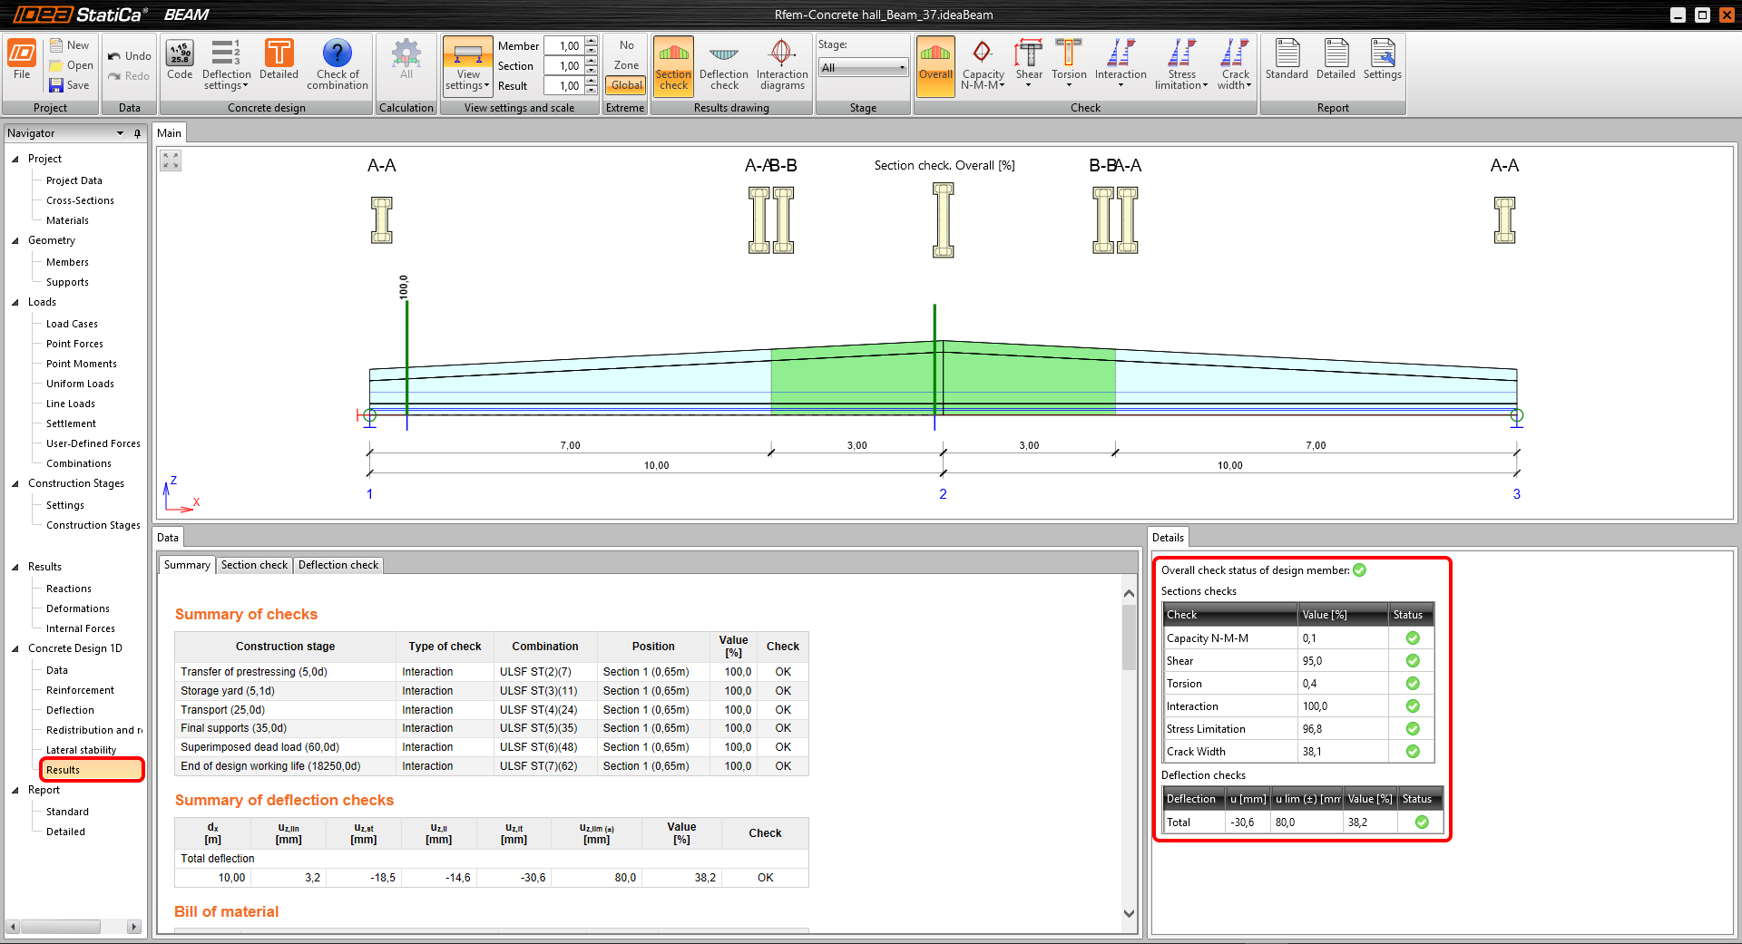The height and width of the screenshot is (944, 1742).
Task: Open report Settings icon
Action: point(1382,61)
